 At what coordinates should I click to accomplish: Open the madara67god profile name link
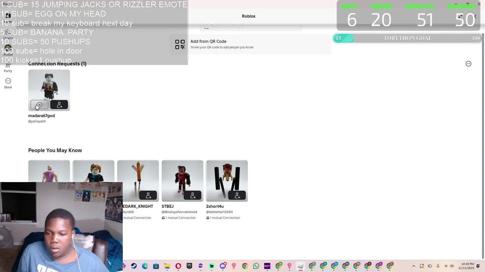[41, 116]
